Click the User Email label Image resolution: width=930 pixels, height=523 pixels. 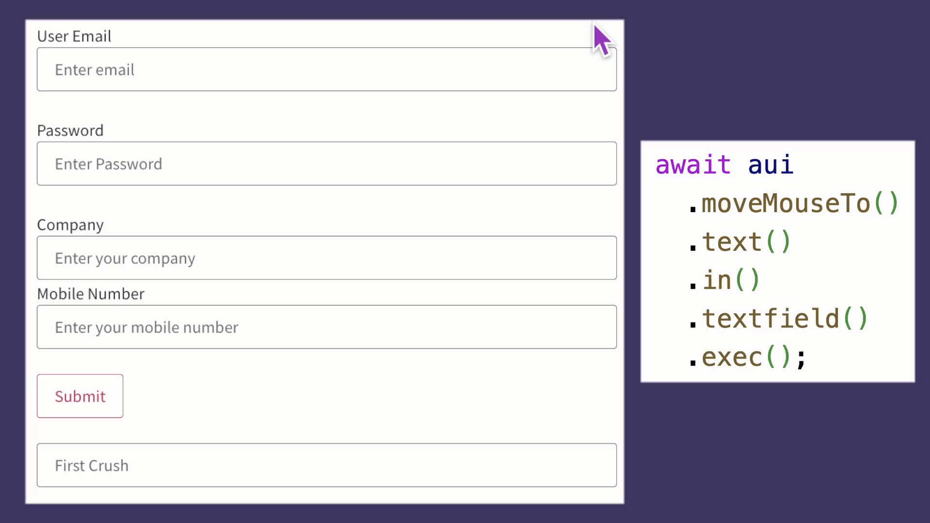click(74, 36)
